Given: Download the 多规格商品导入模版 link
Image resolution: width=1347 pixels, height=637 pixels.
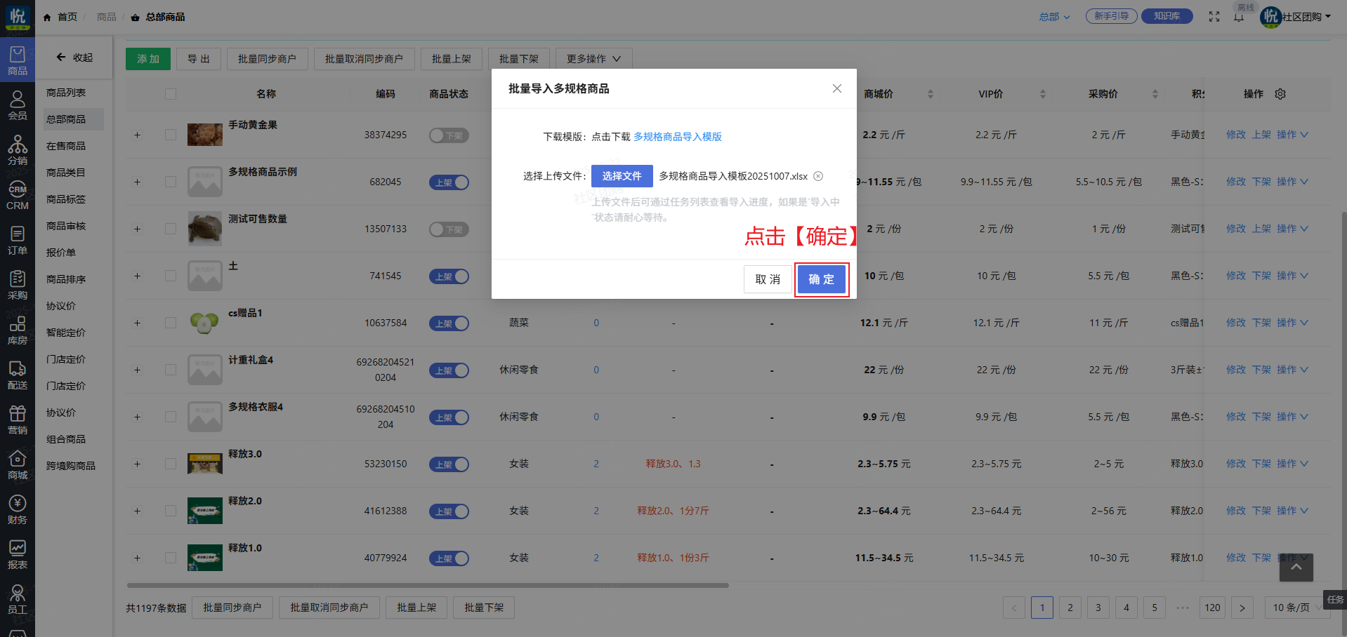Looking at the screenshot, I should coord(677,137).
